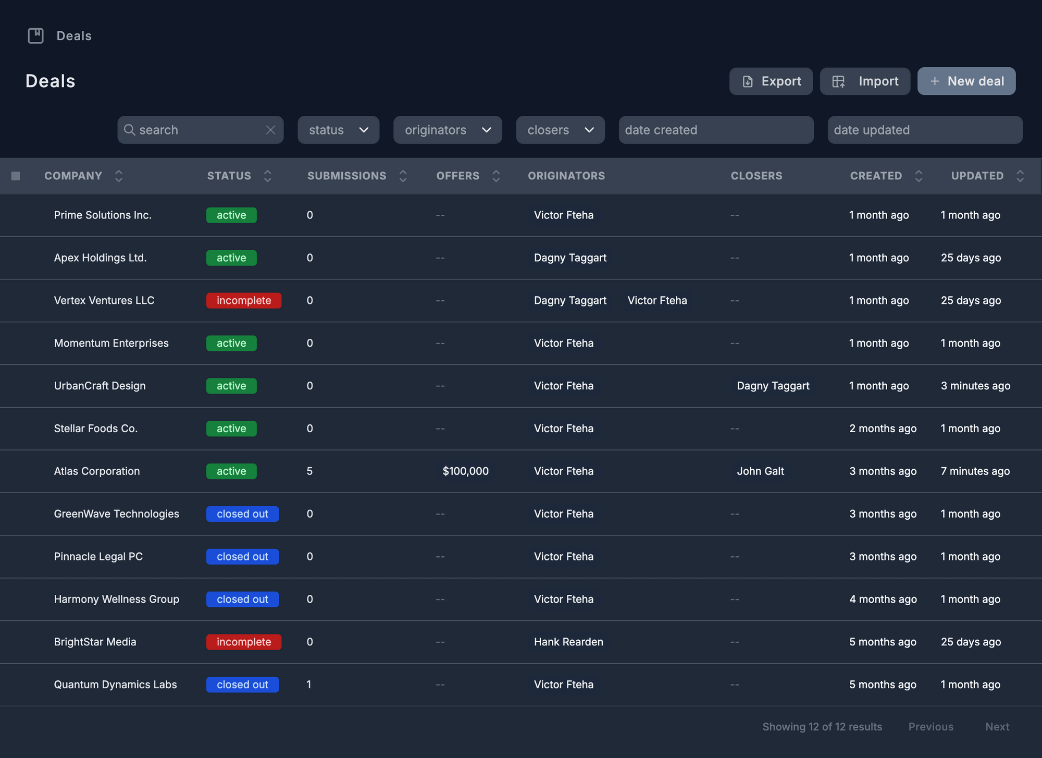Click the active status badge for Atlas Corporation
The height and width of the screenshot is (758, 1042).
point(231,471)
